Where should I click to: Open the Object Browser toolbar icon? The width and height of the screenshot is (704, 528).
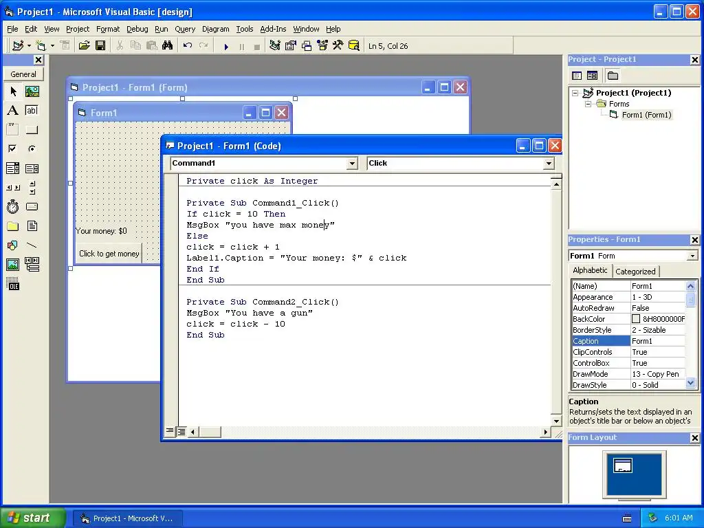coord(322,45)
